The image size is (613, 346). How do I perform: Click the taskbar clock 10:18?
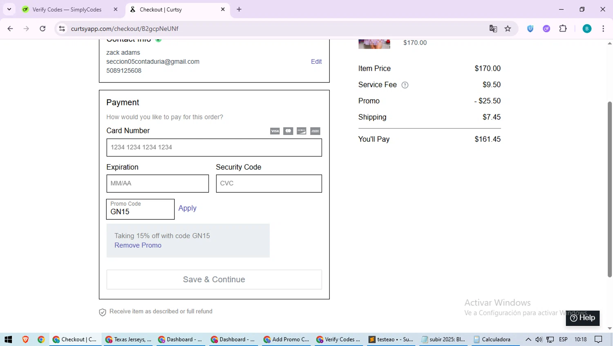[x=580, y=339]
